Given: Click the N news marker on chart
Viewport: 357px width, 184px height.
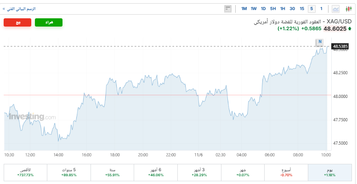Looking at the screenshot, I should [319, 42].
